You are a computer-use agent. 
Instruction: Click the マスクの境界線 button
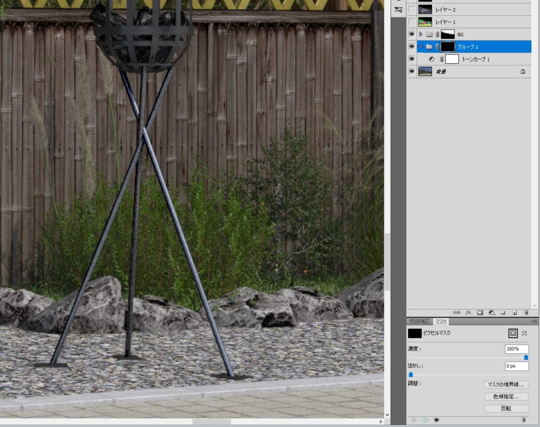click(x=506, y=384)
